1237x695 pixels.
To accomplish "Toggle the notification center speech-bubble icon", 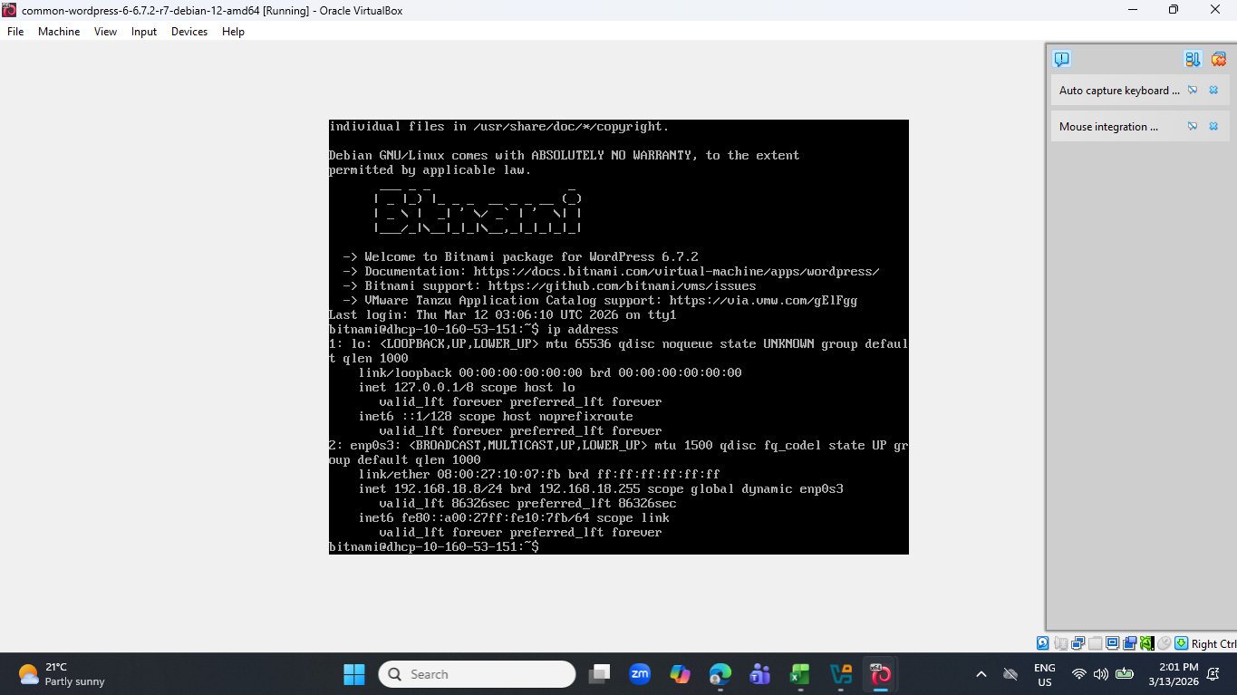I will [x=1062, y=60].
